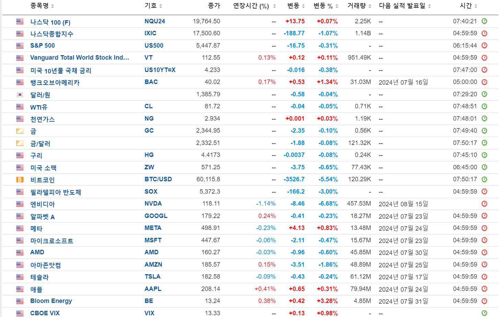The image size is (500, 317).
Task: Click earnings date 2024년 07월 16일
Action: (404, 82)
